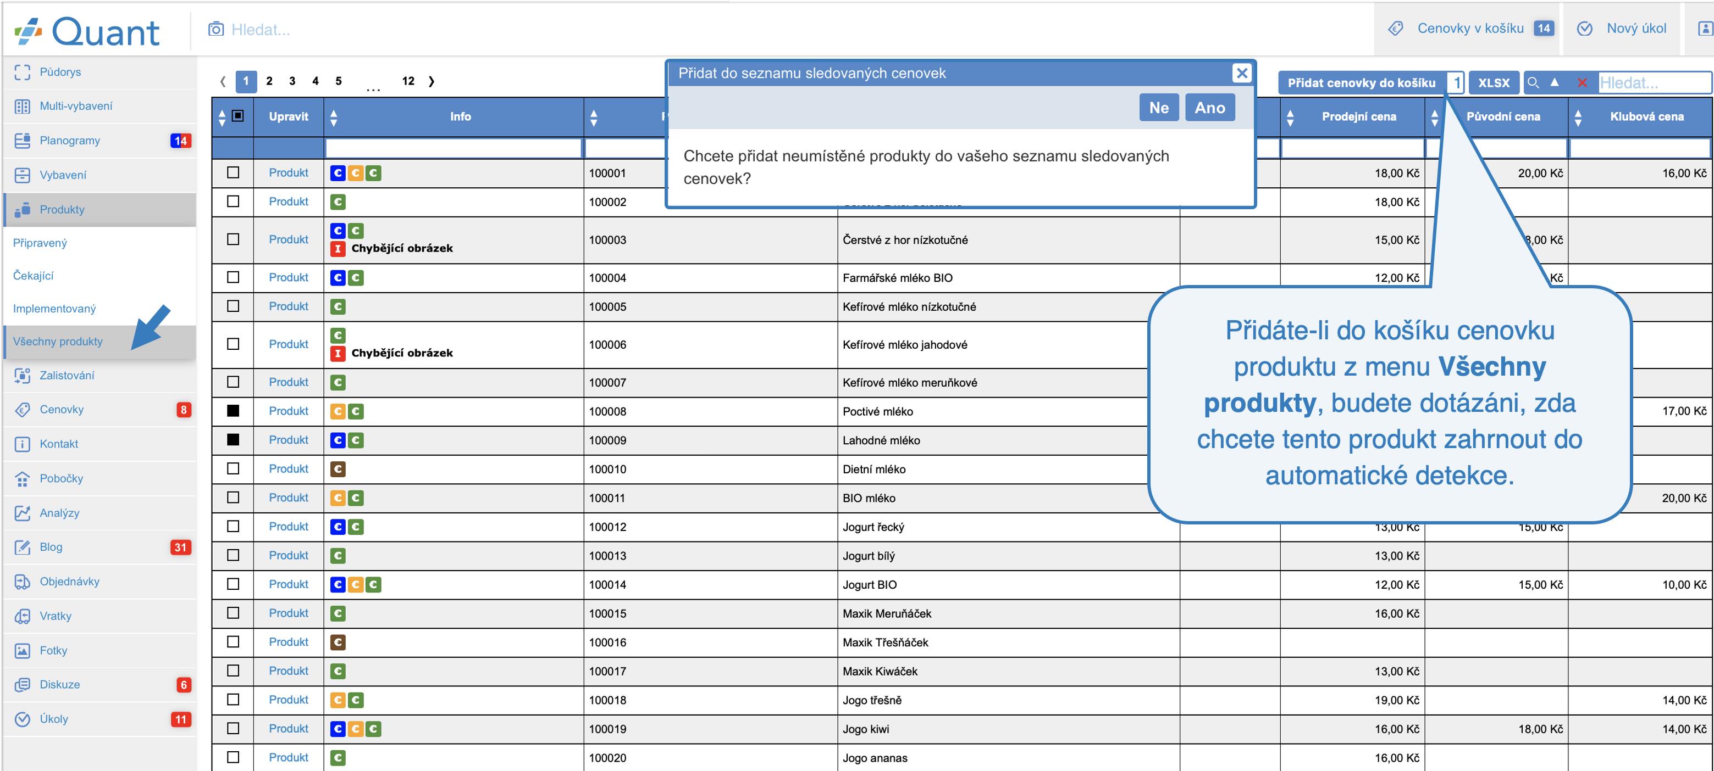Close the Přidat do seznamu dialog

click(x=1242, y=72)
